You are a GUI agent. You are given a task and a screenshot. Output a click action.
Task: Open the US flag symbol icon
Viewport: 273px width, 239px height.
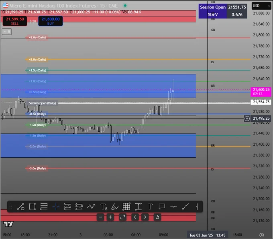pos(5,6)
